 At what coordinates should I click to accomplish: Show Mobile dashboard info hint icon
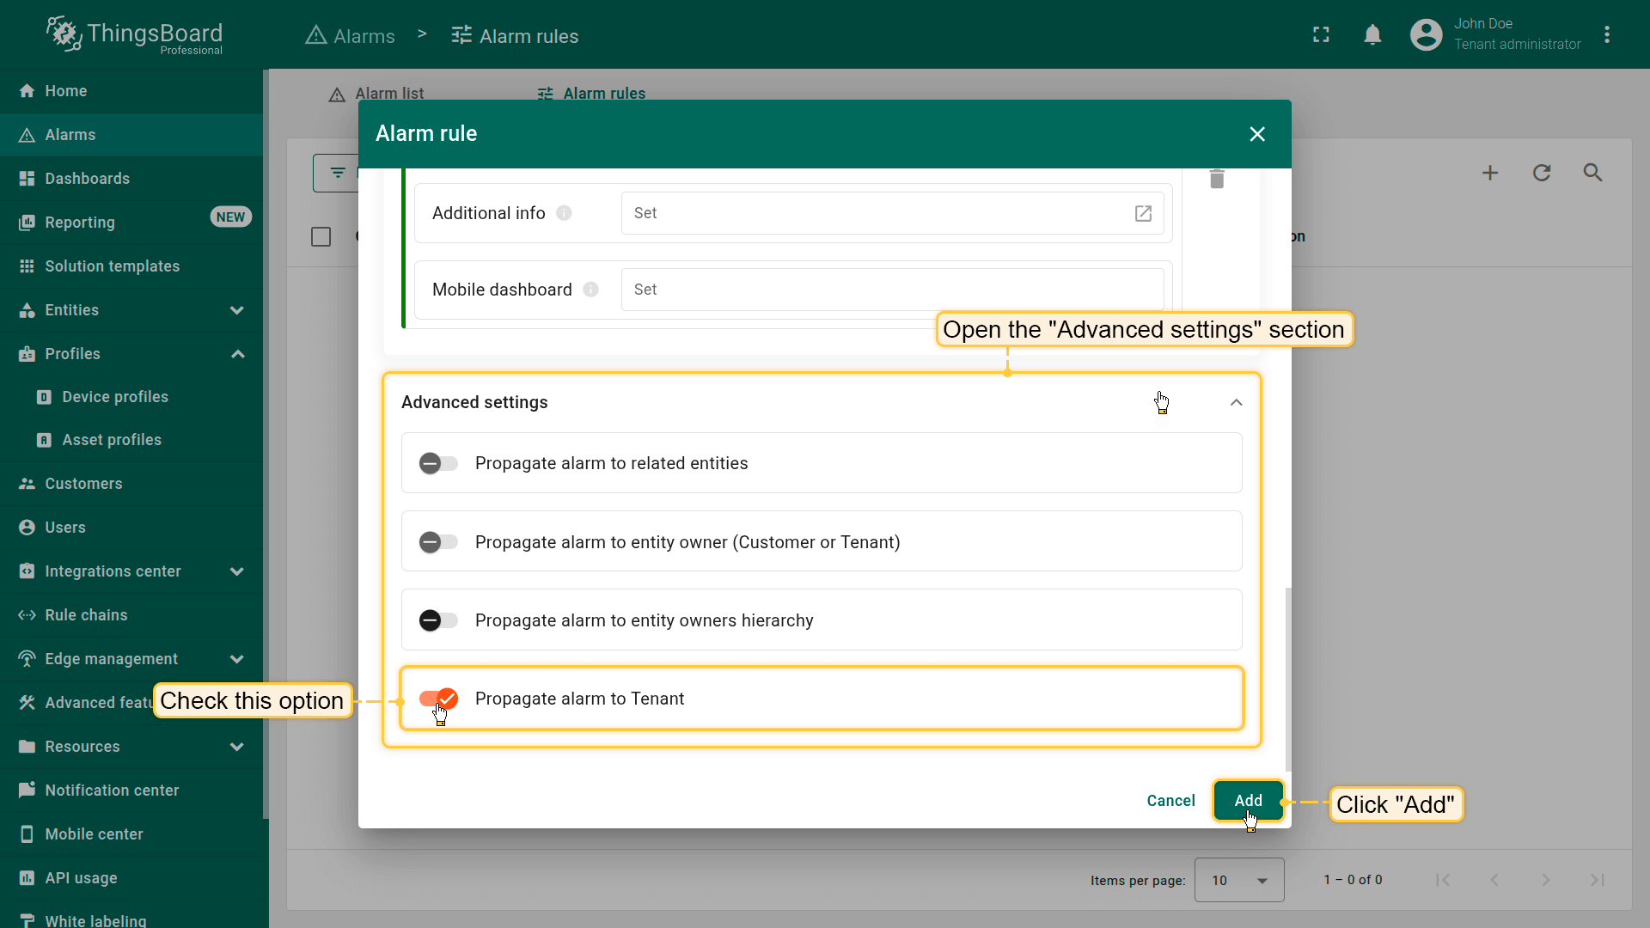point(590,290)
